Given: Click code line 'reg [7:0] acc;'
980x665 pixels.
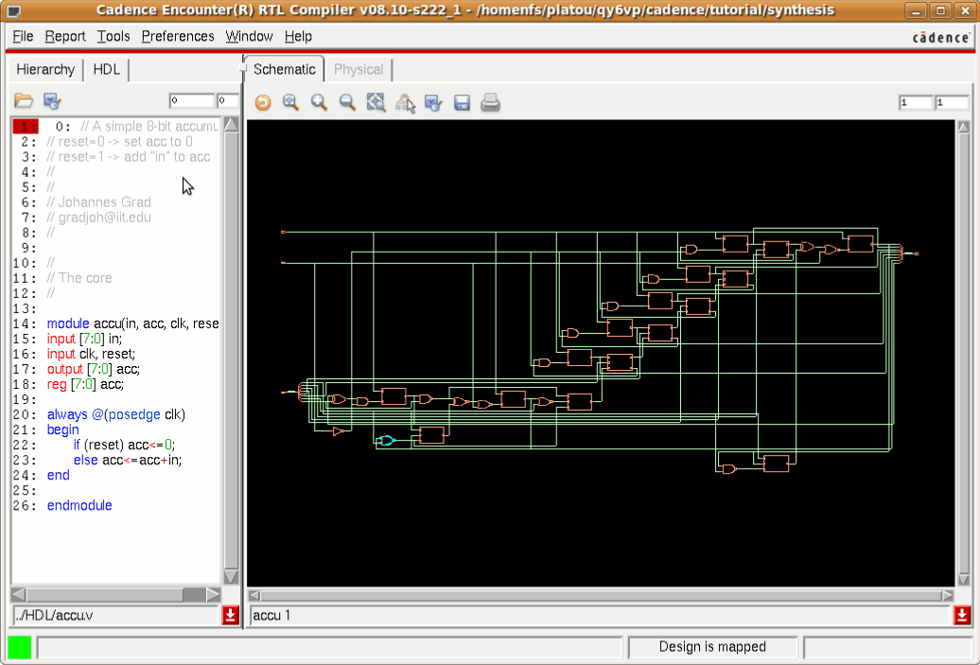Looking at the screenshot, I should (85, 384).
